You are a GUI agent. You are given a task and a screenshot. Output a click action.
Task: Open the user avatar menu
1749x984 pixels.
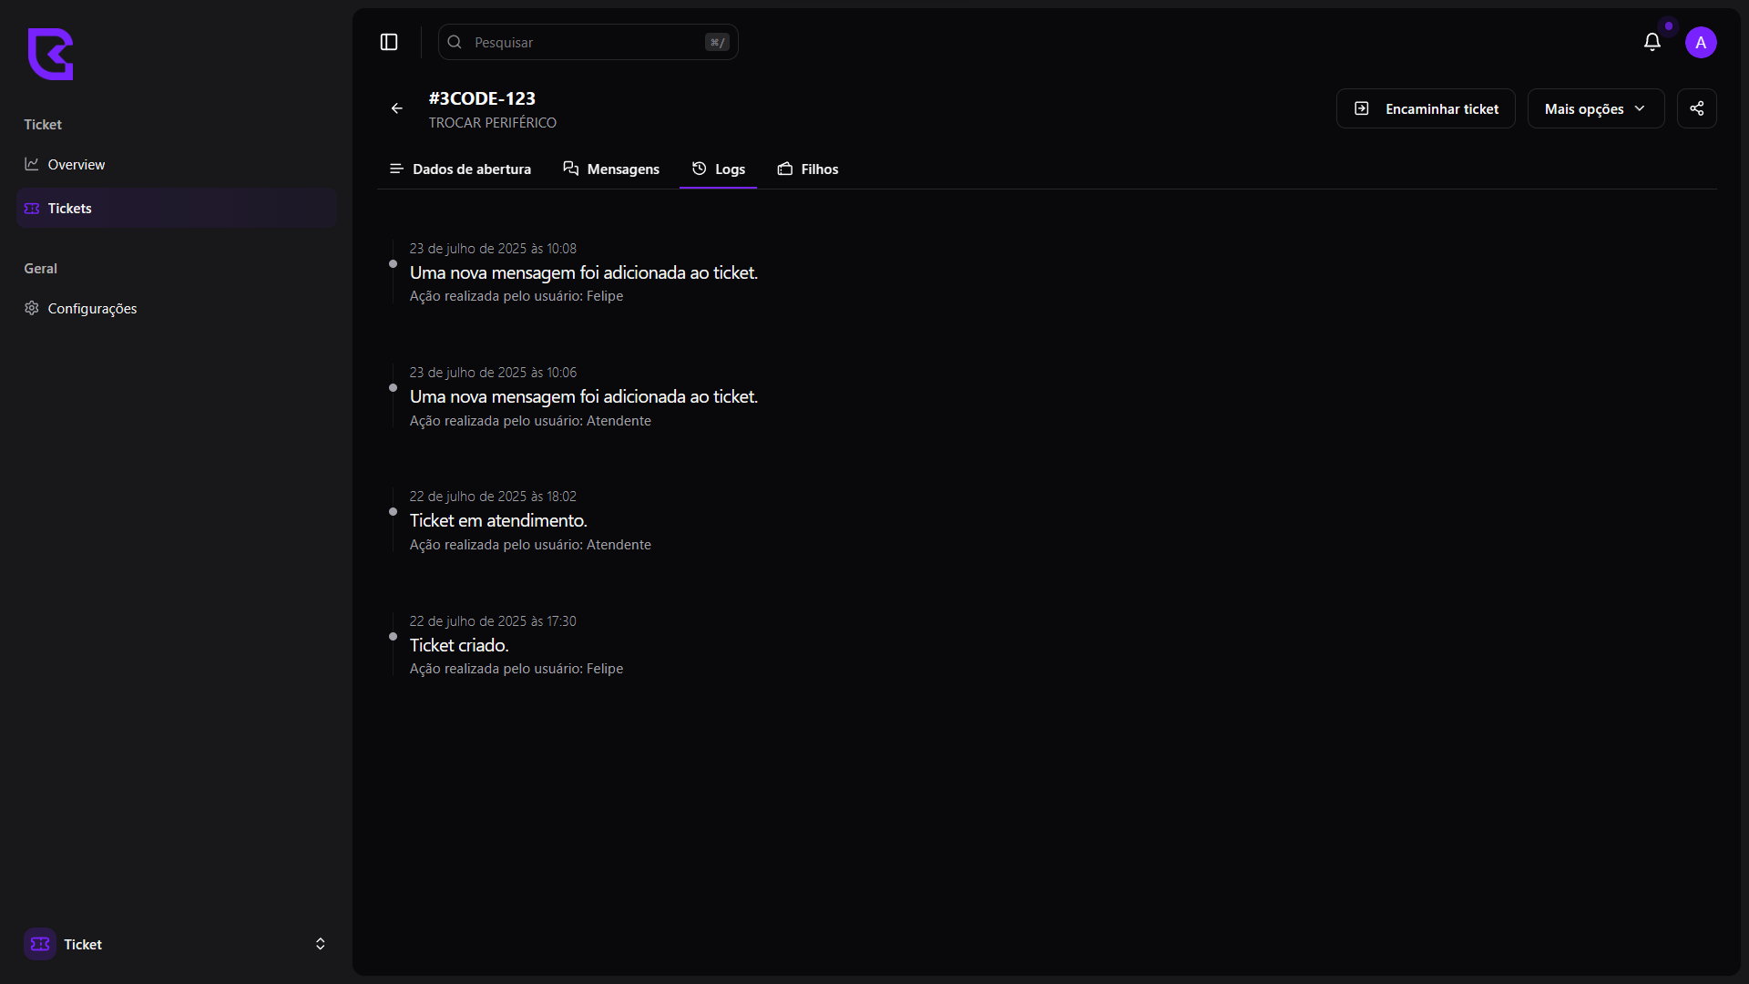[x=1700, y=43]
